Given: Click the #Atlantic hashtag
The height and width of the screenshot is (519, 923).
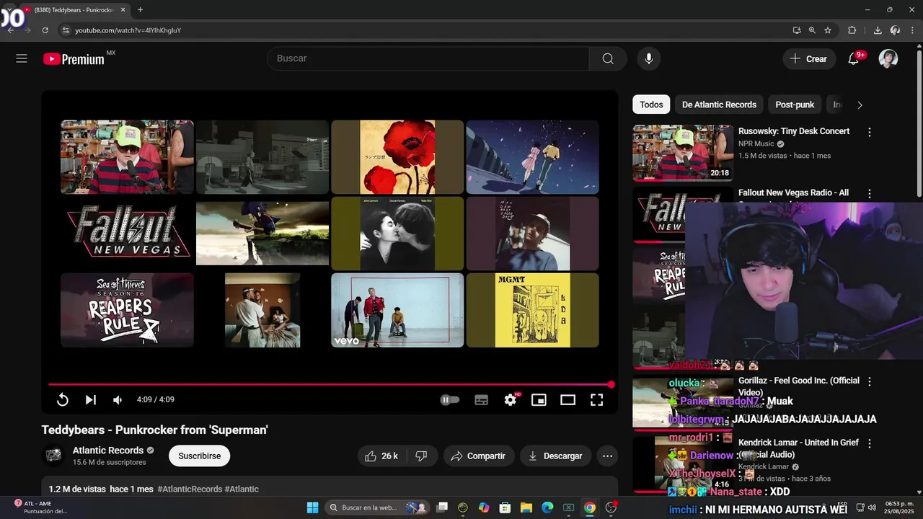Looking at the screenshot, I should point(242,489).
